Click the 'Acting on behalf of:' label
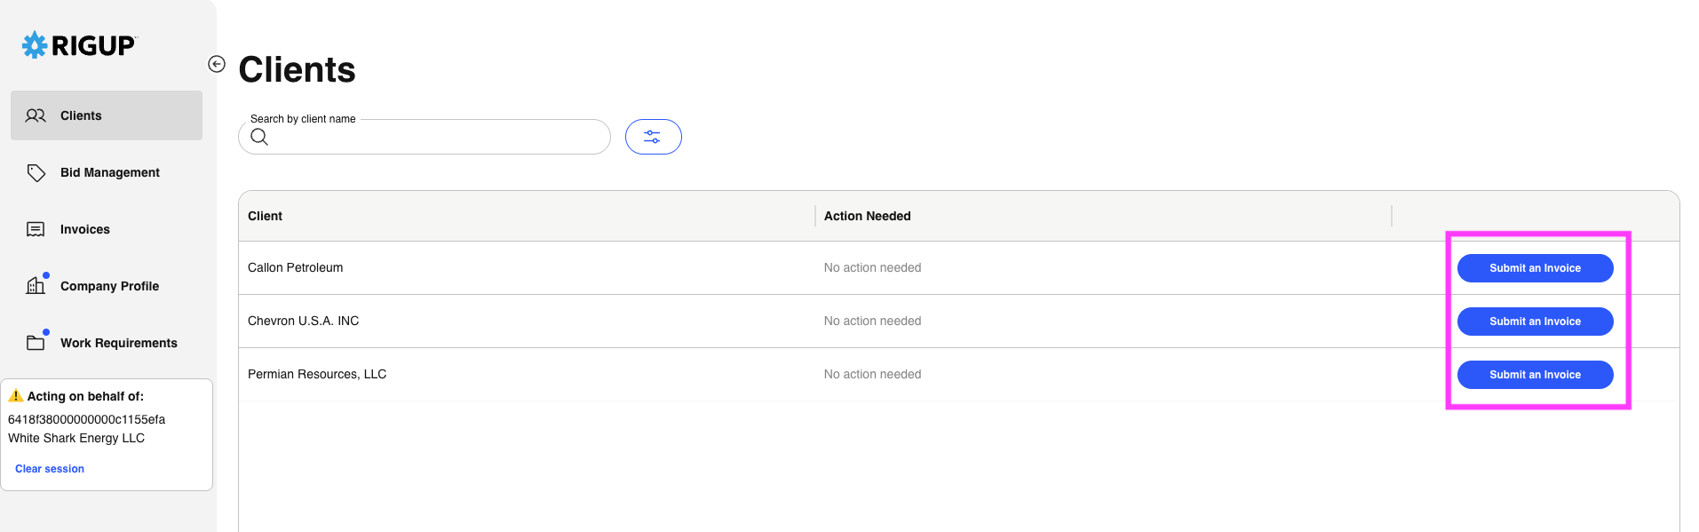Viewport: 1699px width, 532px height. tap(85, 396)
